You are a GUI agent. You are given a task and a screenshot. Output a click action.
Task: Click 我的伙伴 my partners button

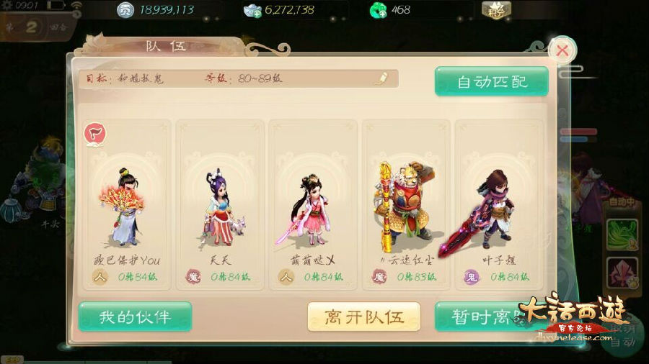(x=135, y=317)
